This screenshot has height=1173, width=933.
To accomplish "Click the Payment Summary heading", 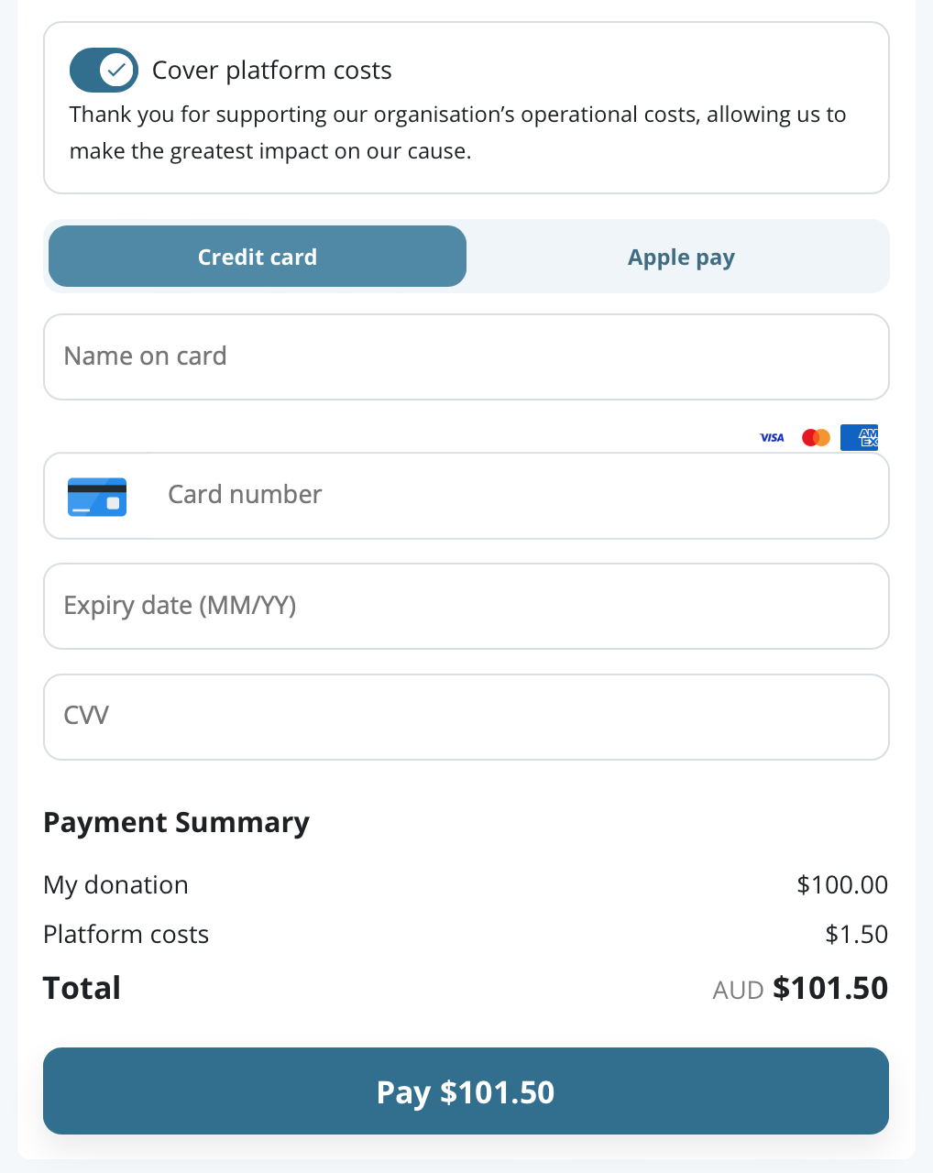I will click(176, 822).
